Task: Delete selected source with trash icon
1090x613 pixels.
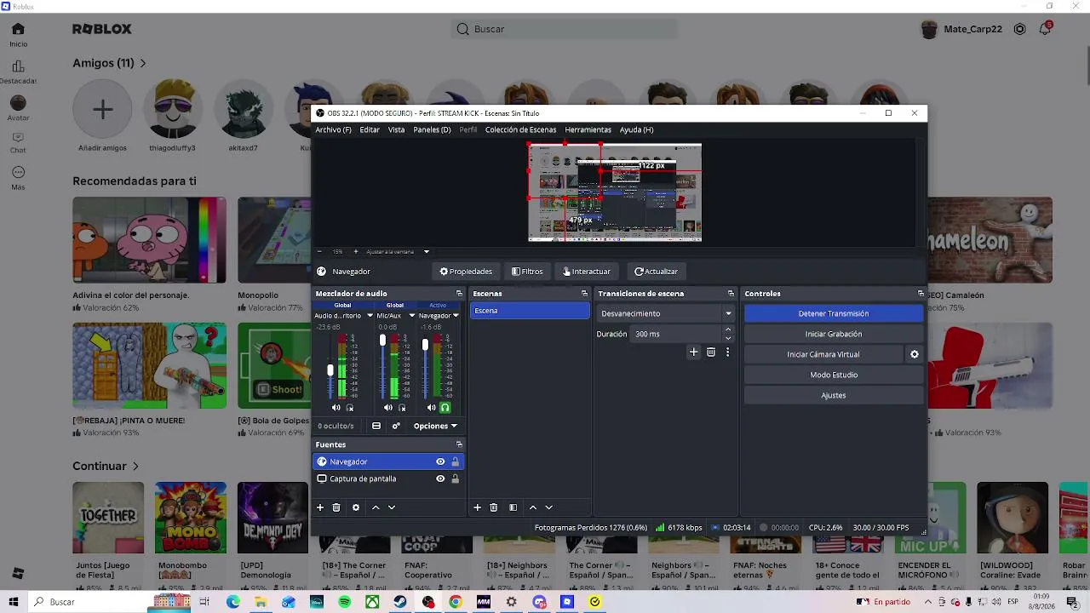Action: coord(336,507)
